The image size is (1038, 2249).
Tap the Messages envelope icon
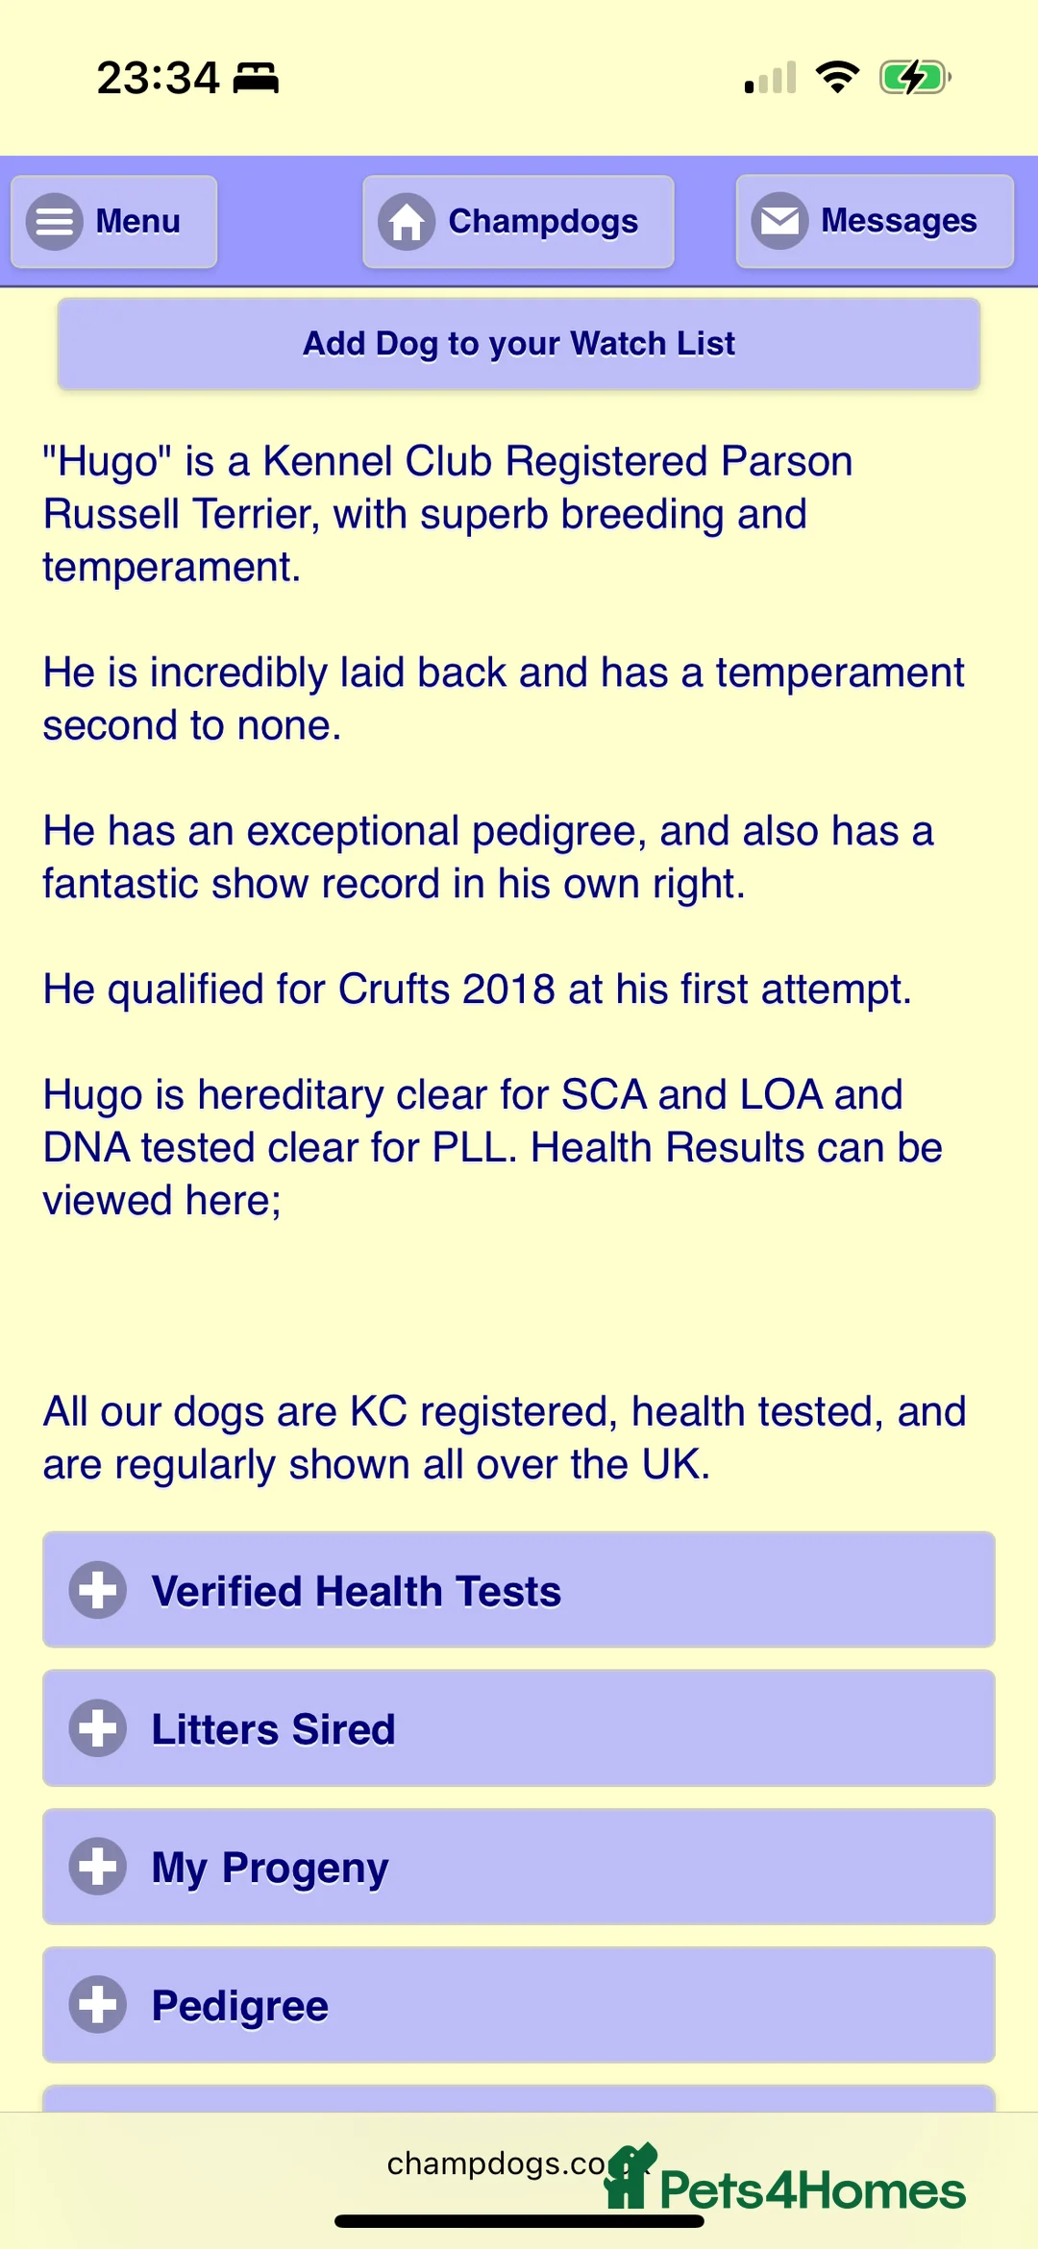(779, 221)
